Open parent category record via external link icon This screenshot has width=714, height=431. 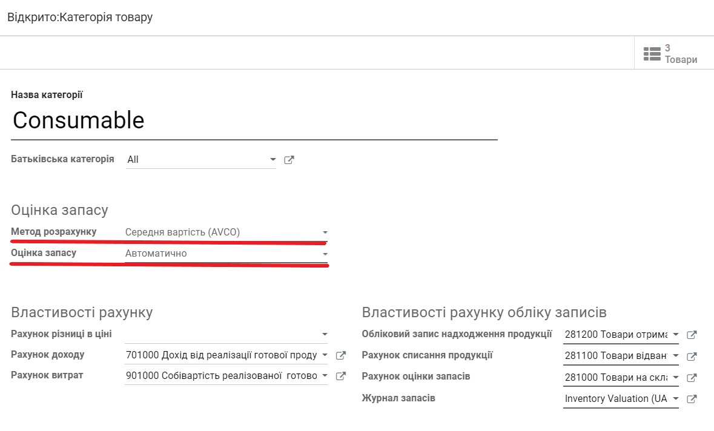[289, 159]
